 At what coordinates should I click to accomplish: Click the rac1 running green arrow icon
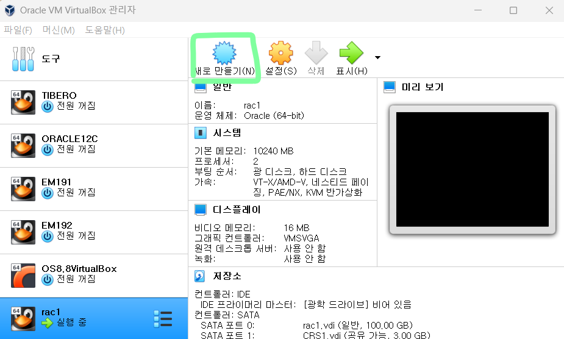47,323
